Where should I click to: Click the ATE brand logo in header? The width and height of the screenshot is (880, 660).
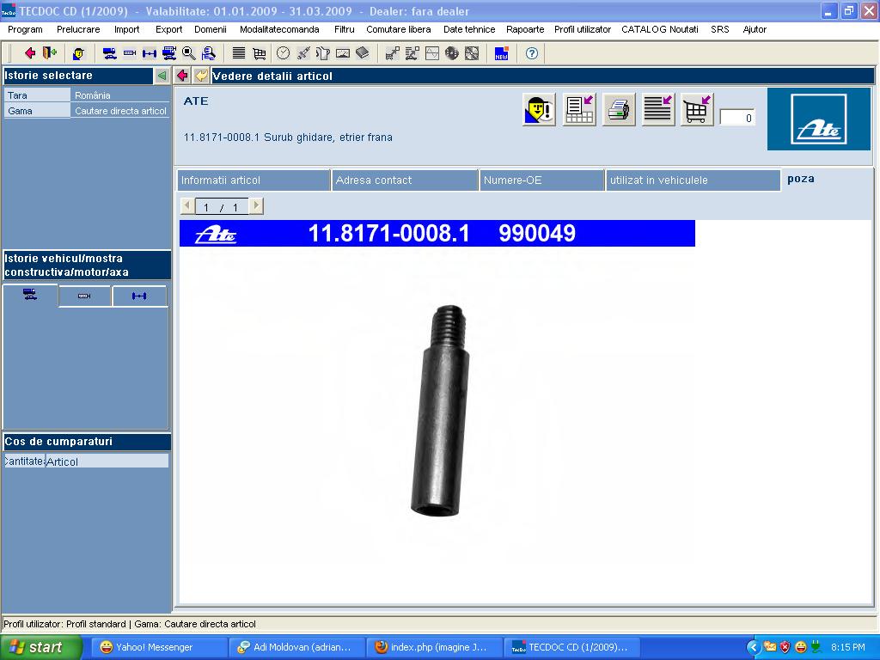[x=819, y=119]
